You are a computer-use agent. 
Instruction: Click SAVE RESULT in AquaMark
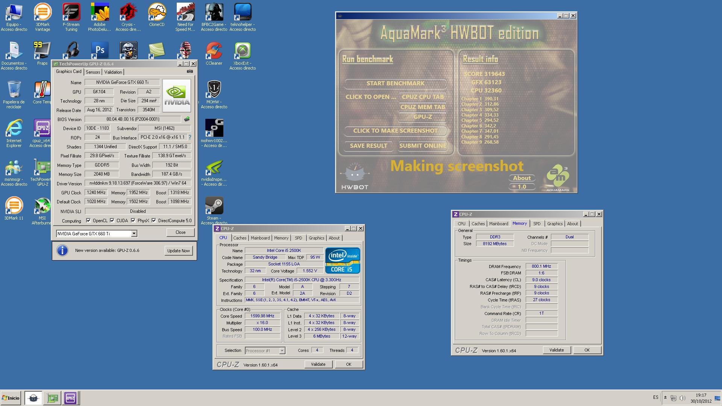(369, 146)
